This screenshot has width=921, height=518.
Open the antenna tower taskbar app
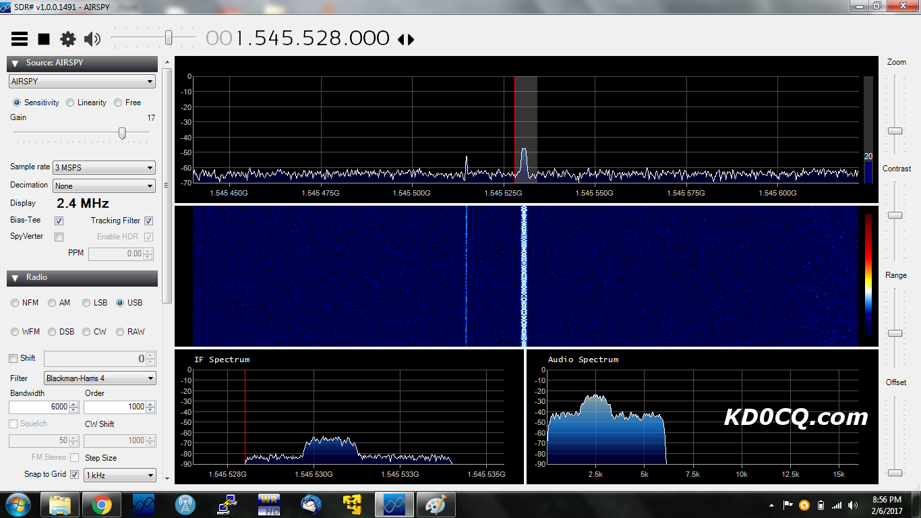[x=185, y=505]
